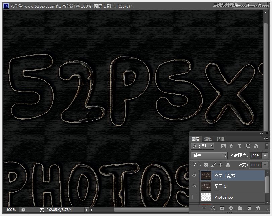Click the canvas horizontal scrollbar thumb

click(x=151, y=210)
